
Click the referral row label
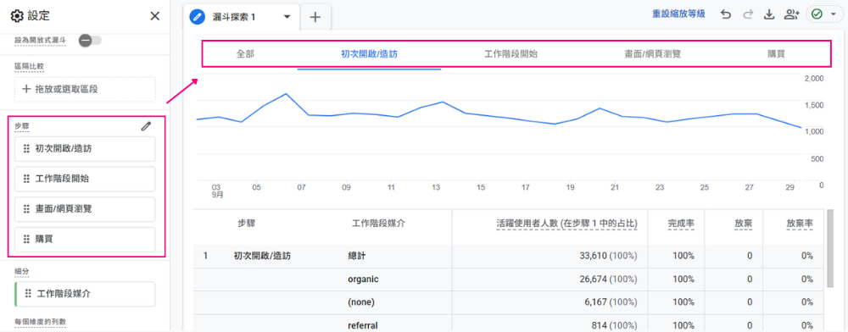pos(362,325)
